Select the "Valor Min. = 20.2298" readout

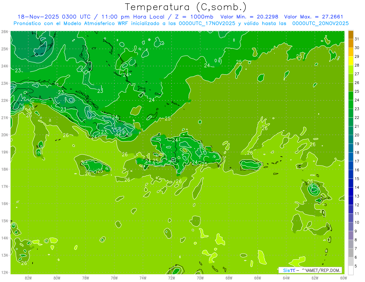pyautogui.click(x=250, y=17)
